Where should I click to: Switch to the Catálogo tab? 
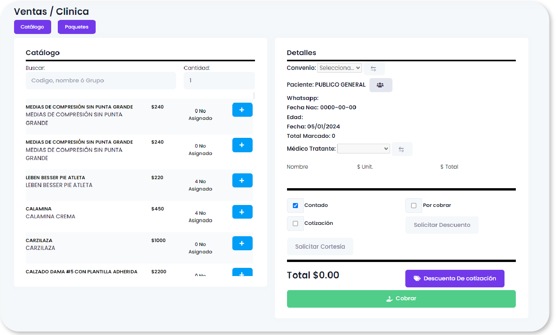tap(32, 27)
